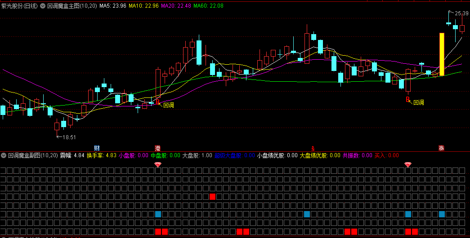Click the 买入: 0.00 readout
The height and width of the screenshot is (238, 470).
tap(387, 155)
